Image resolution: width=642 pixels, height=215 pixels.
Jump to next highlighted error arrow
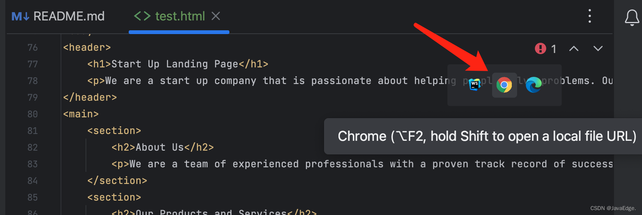598,48
